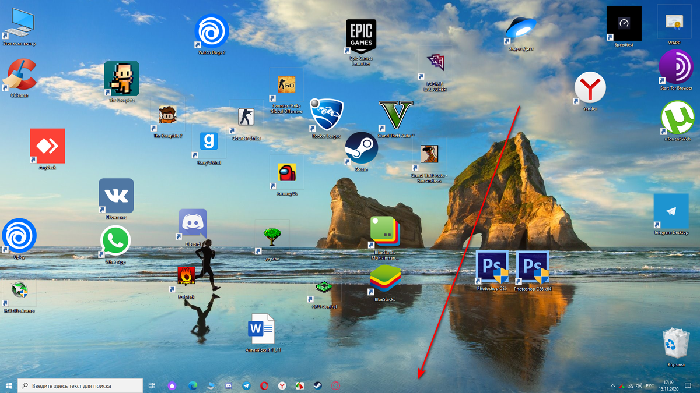Open the Wi-Fi network tray icon
This screenshot has width=700, height=393.
(x=631, y=385)
